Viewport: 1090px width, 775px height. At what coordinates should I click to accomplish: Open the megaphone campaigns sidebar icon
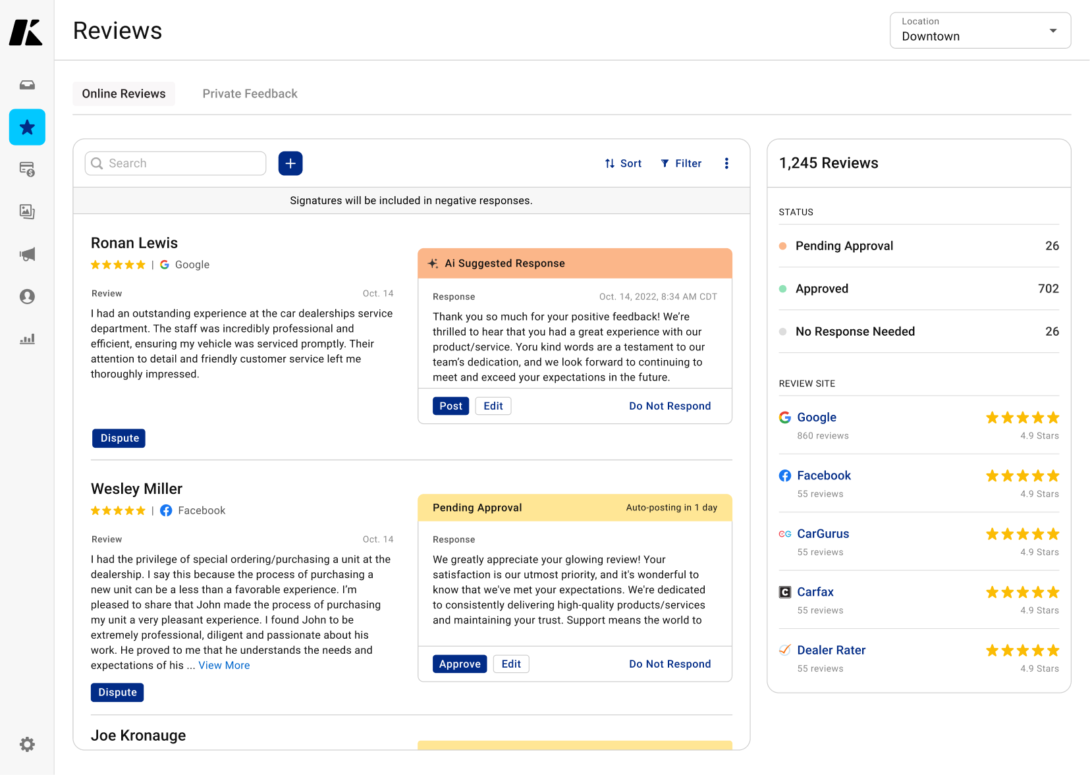[x=27, y=254]
